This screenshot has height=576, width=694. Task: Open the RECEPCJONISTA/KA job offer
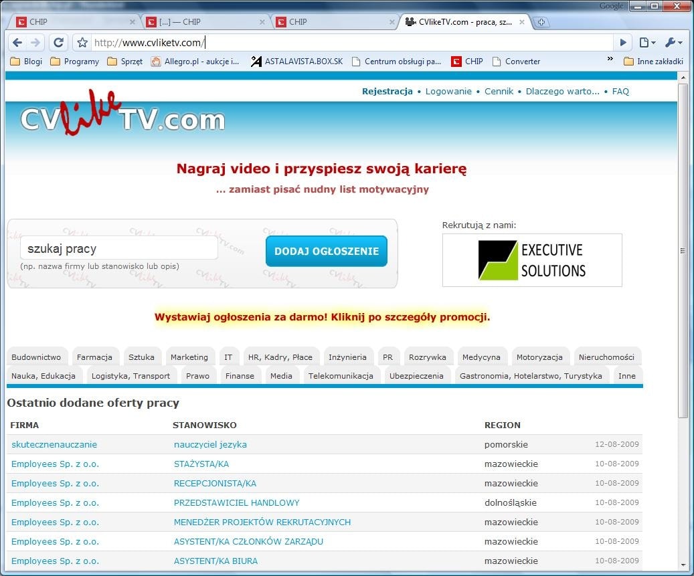[x=215, y=483]
